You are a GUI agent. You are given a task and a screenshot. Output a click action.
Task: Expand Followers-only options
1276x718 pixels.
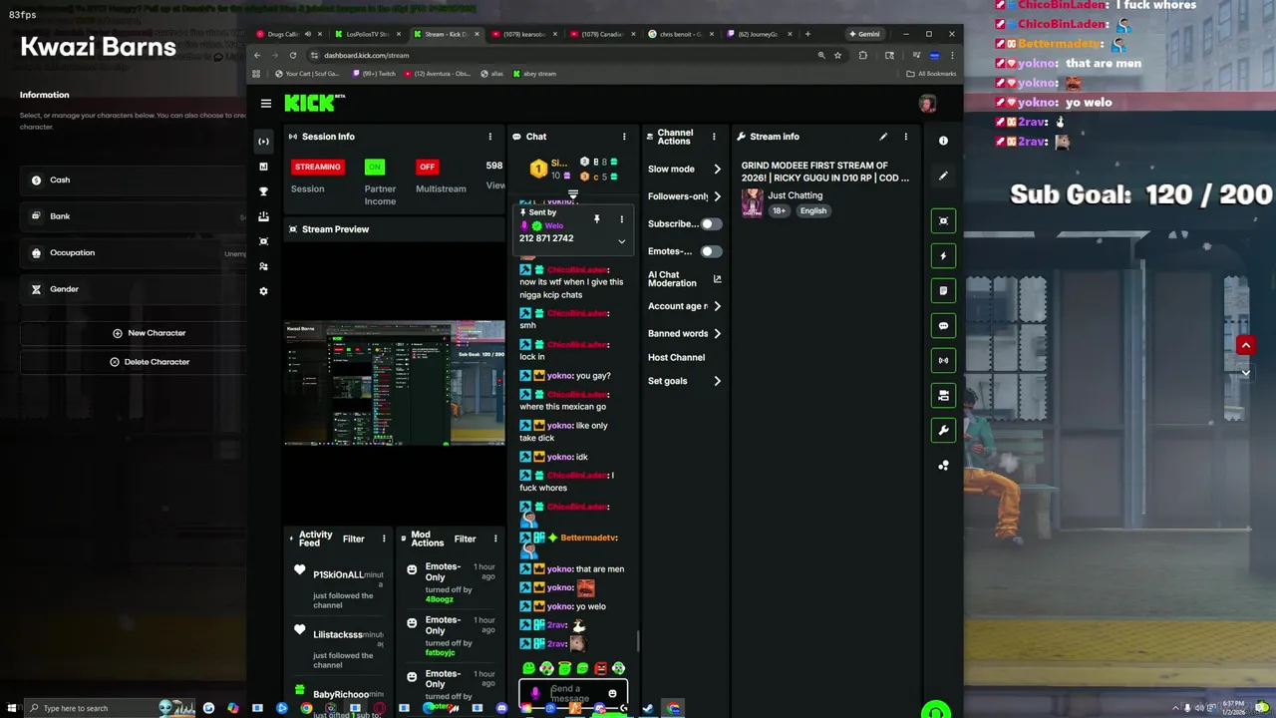(717, 196)
